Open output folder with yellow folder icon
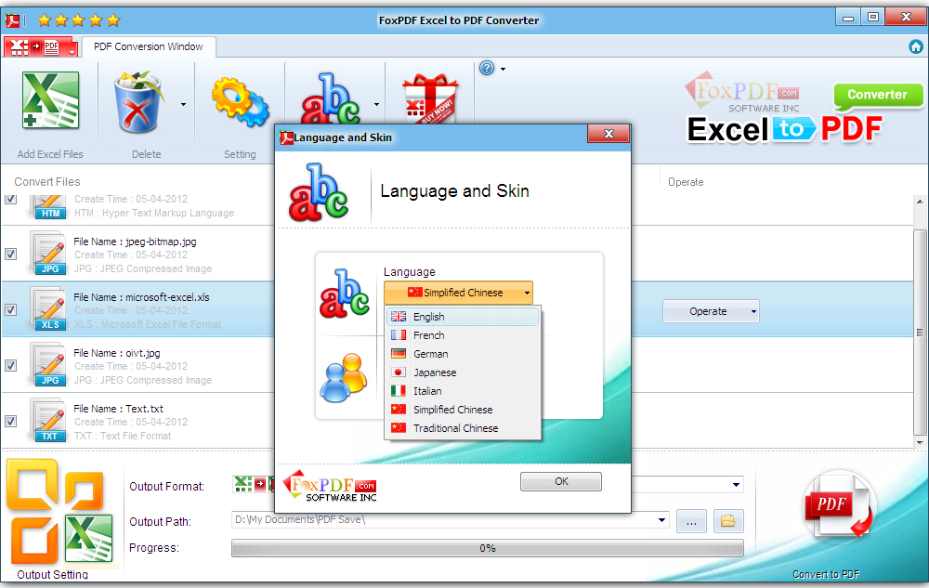The image size is (929, 588). (728, 521)
